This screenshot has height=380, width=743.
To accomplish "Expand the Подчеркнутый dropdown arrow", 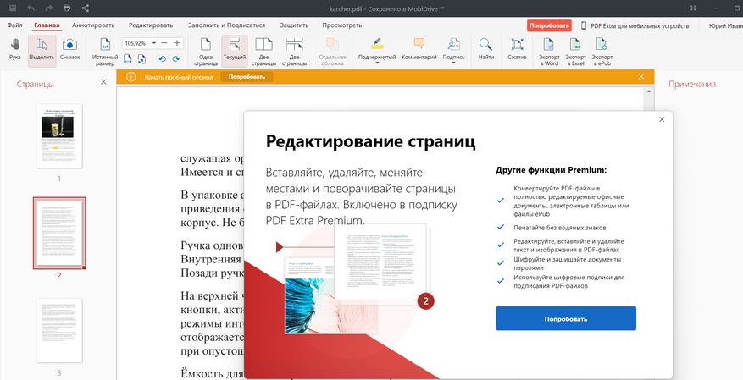I will click(x=377, y=63).
